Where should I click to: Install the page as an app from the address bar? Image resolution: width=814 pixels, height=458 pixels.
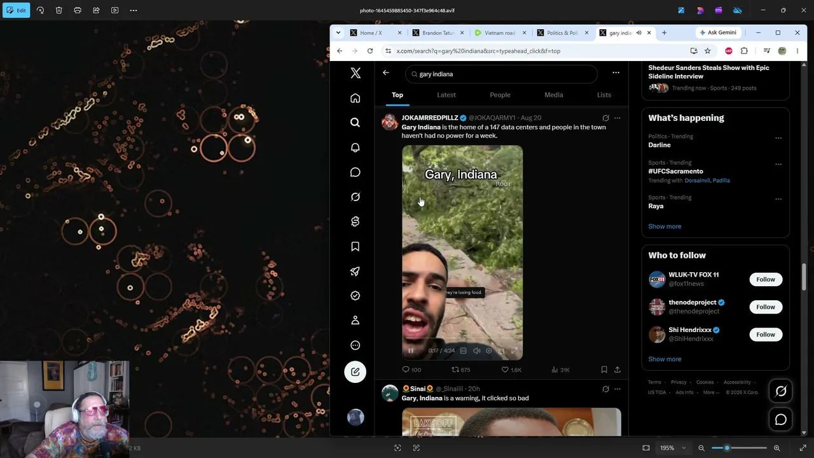point(693,51)
